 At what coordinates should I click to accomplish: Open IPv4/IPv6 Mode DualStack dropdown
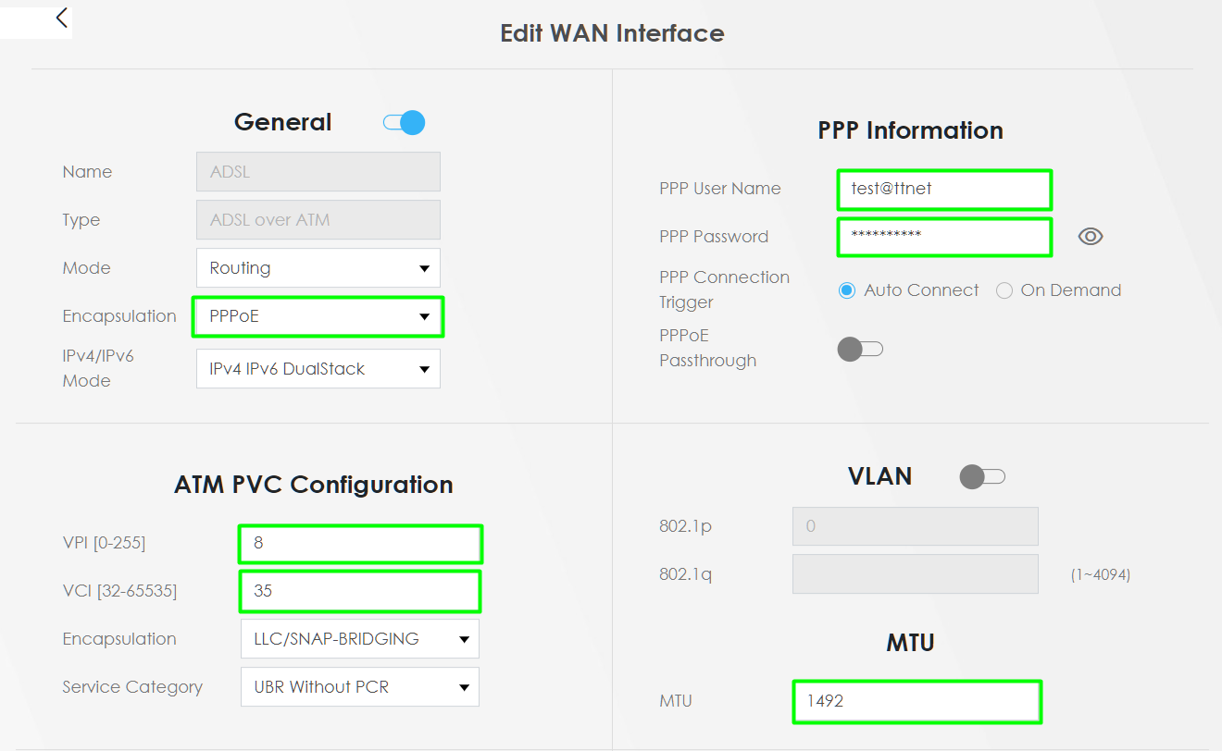(x=318, y=368)
